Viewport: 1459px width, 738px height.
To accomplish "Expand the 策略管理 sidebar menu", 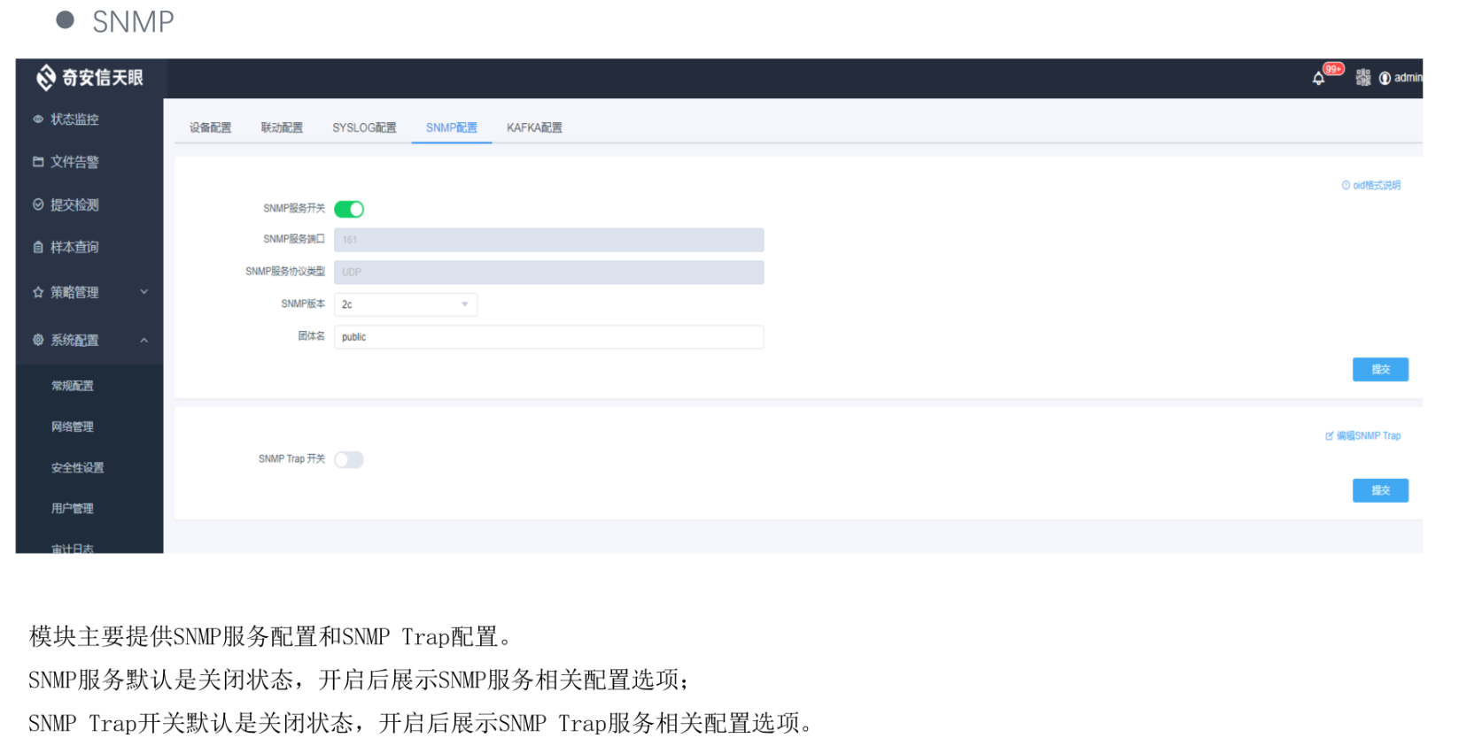I will click(89, 292).
